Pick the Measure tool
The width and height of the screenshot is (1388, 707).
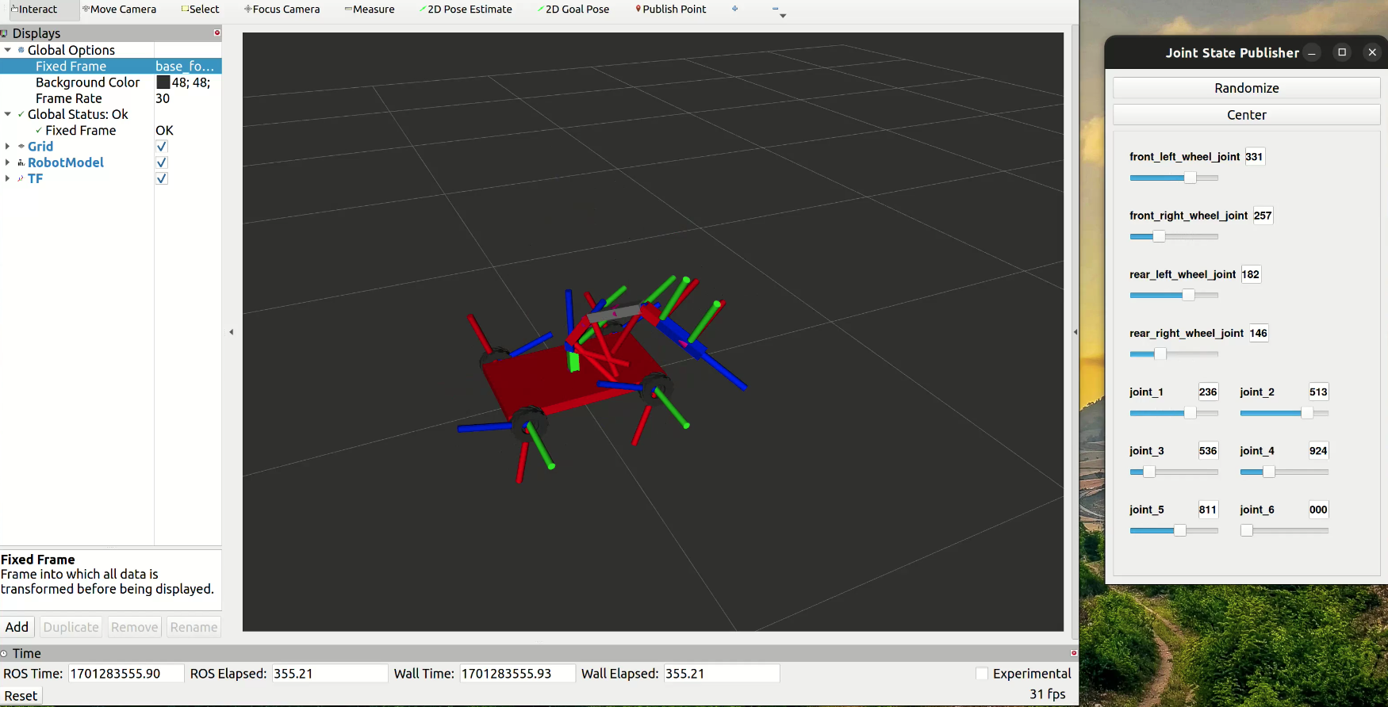370,10
